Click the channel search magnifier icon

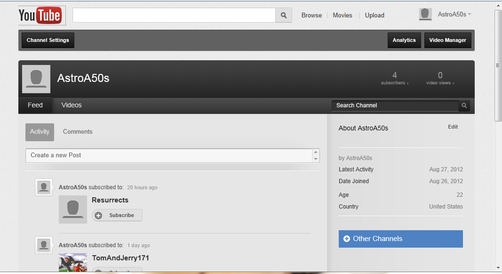[464, 105]
